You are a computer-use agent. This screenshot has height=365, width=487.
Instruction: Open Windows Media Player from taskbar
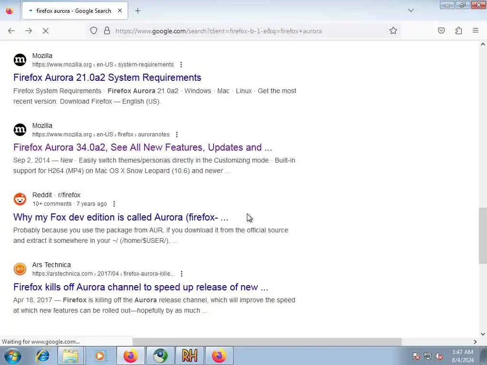100,355
